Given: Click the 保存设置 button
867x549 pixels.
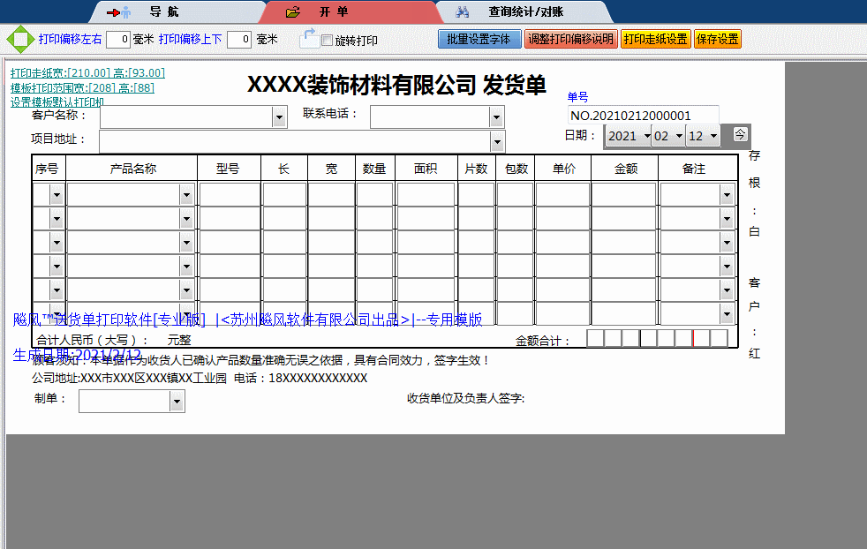Looking at the screenshot, I should point(718,40).
